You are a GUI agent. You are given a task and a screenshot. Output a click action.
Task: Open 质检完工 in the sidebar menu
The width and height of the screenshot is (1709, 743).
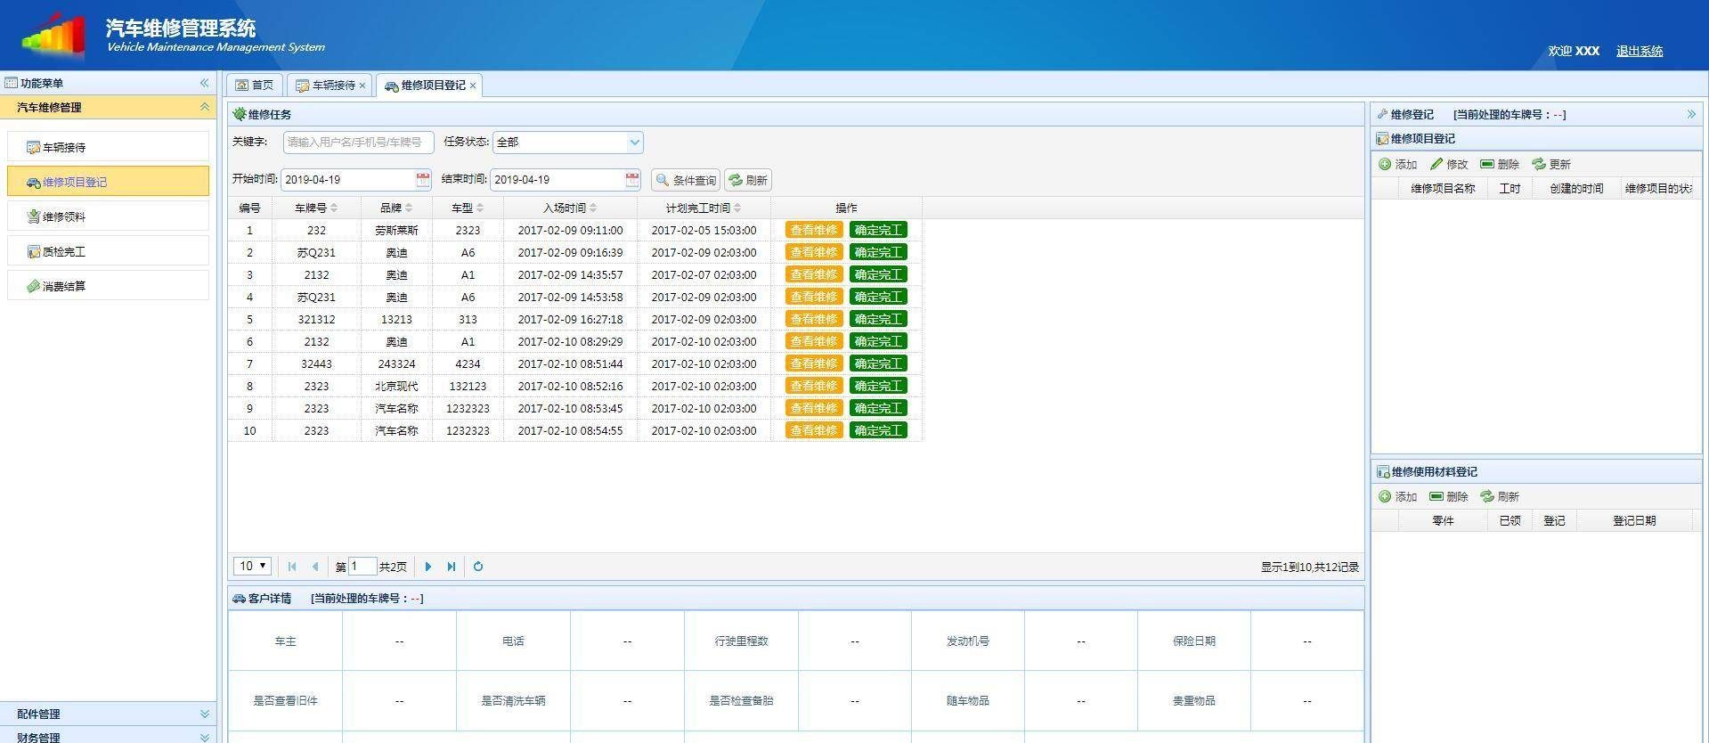coord(108,251)
